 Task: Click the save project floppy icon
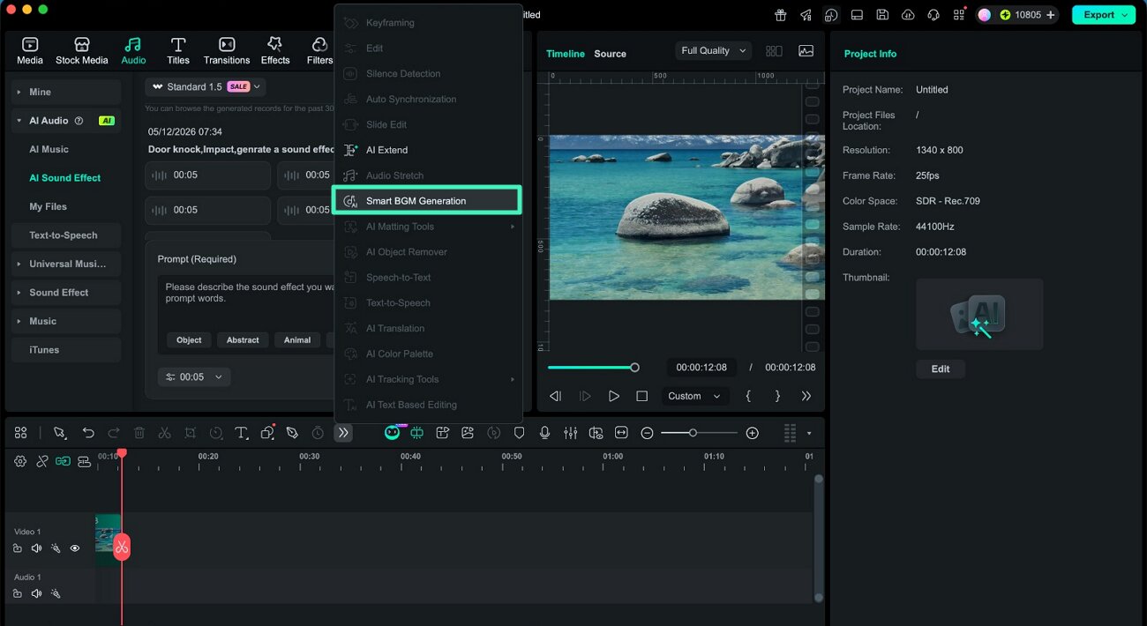click(x=882, y=15)
